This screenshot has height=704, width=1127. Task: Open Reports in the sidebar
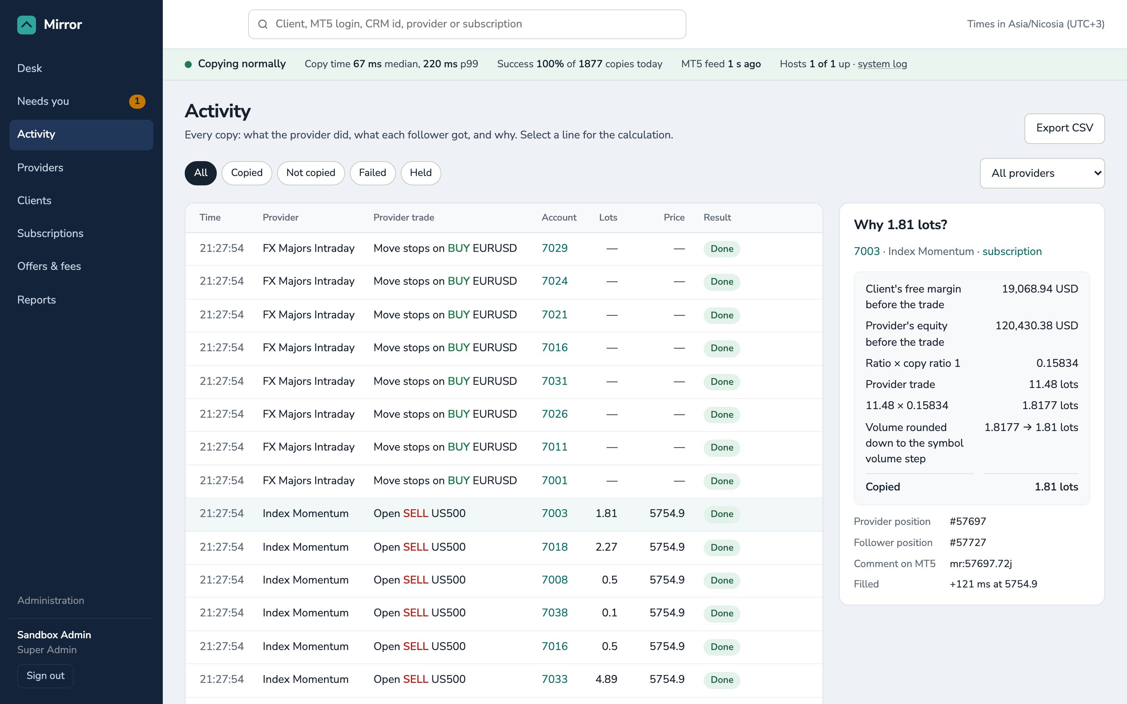coord(81,300)
